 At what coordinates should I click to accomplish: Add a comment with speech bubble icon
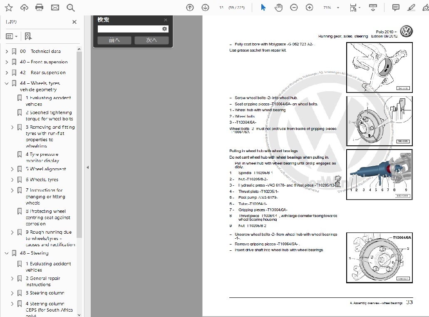[396, 7]
